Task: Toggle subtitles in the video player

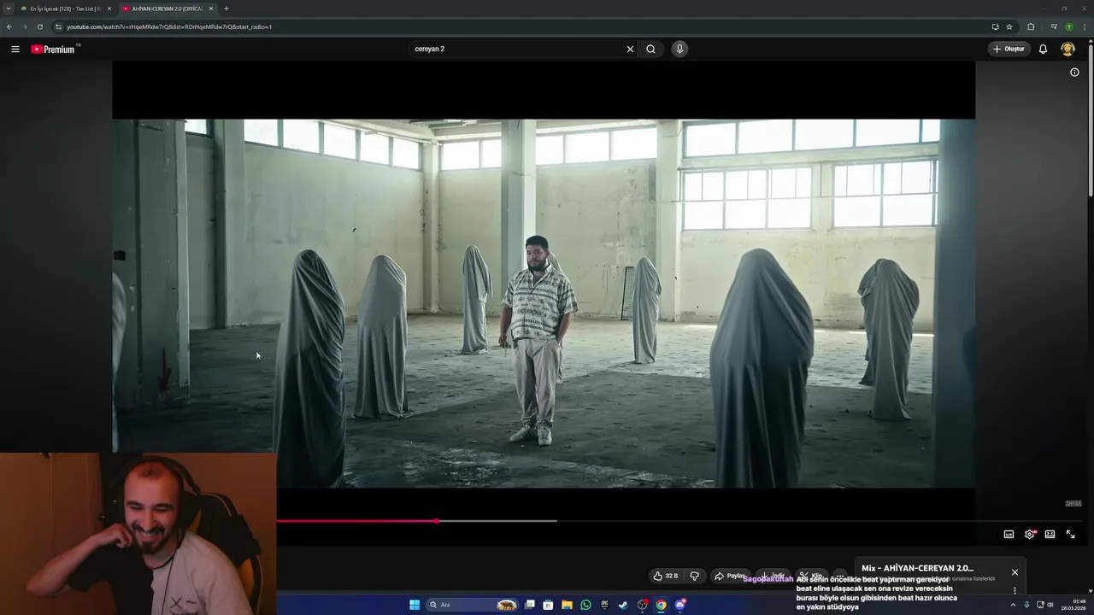Action: pos(1009,534)
